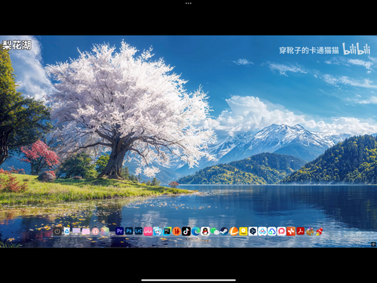This screenshot has height=283, width=377.
Task: Open the blue-haired anime character icon
Action: (158, 231)
